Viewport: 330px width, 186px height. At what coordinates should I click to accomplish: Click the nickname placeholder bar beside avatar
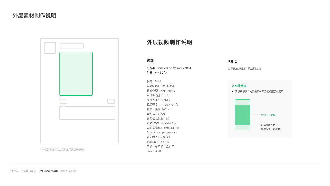coord(72,46)
